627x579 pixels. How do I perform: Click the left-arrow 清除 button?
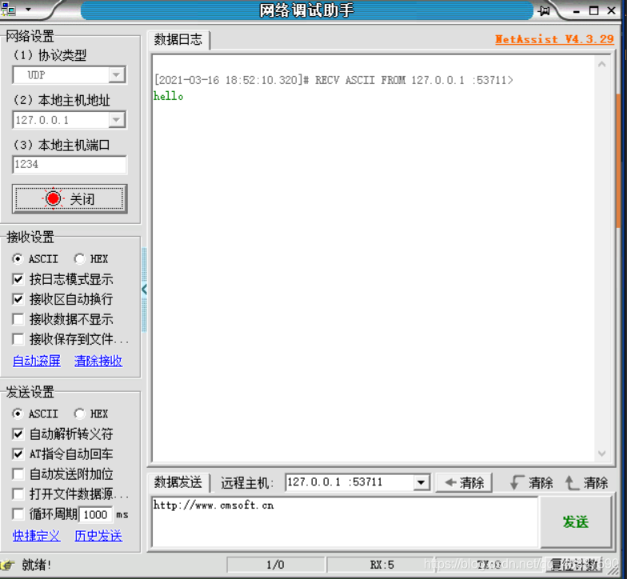tap(464, 483)
